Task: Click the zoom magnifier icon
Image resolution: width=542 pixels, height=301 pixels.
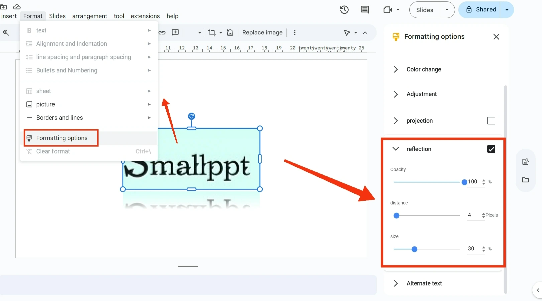Action: (x=6, y=33)
